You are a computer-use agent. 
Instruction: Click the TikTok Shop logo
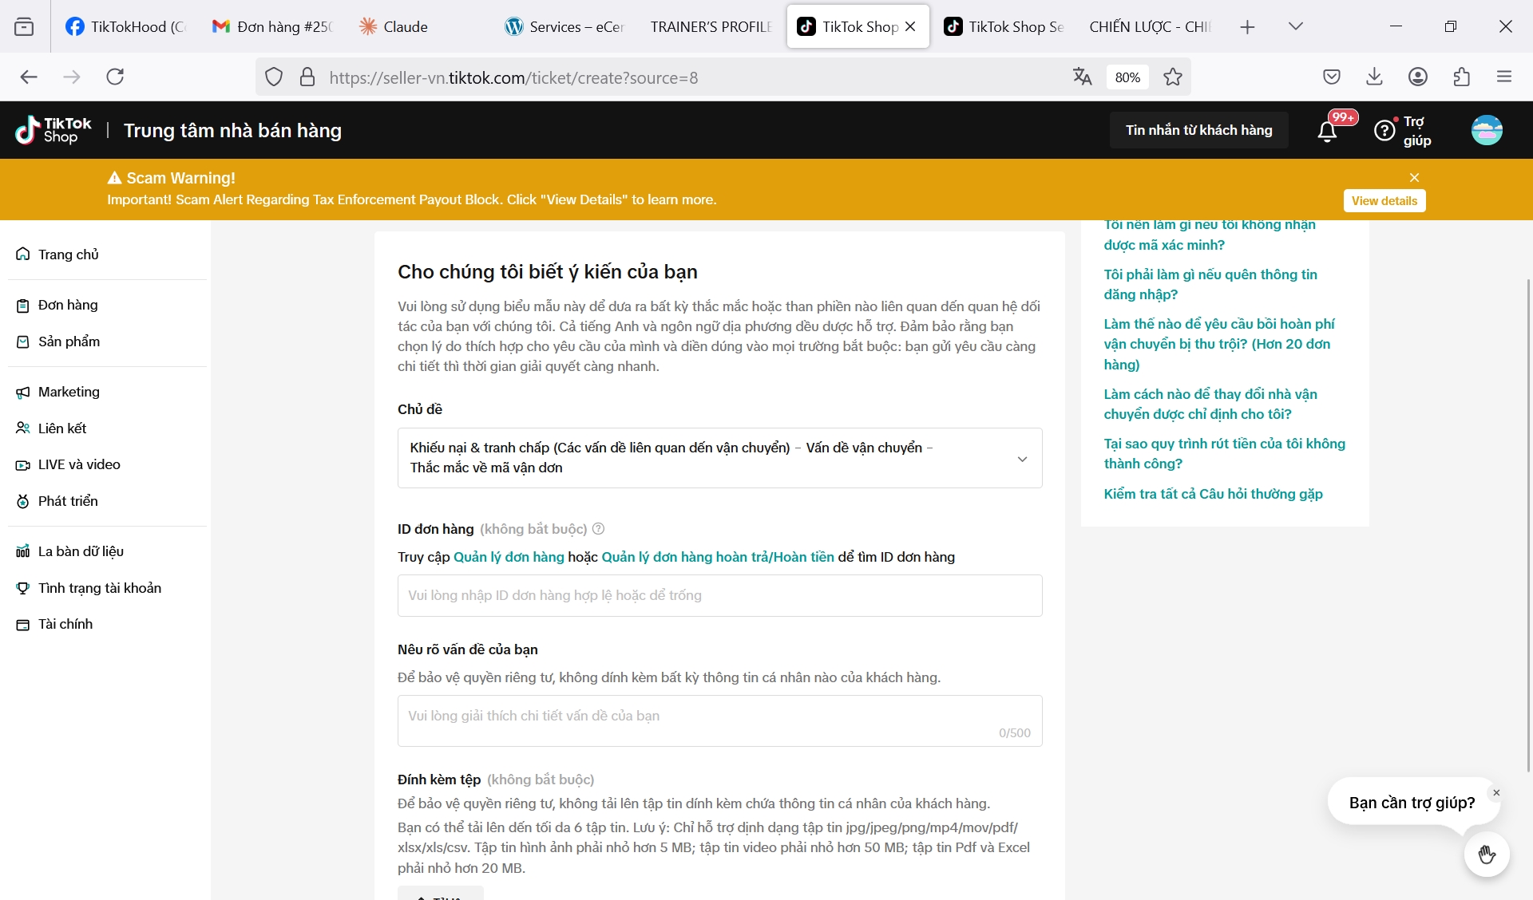53,130
